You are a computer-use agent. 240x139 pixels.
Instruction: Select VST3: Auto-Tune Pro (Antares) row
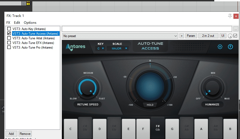click(33, 48)
